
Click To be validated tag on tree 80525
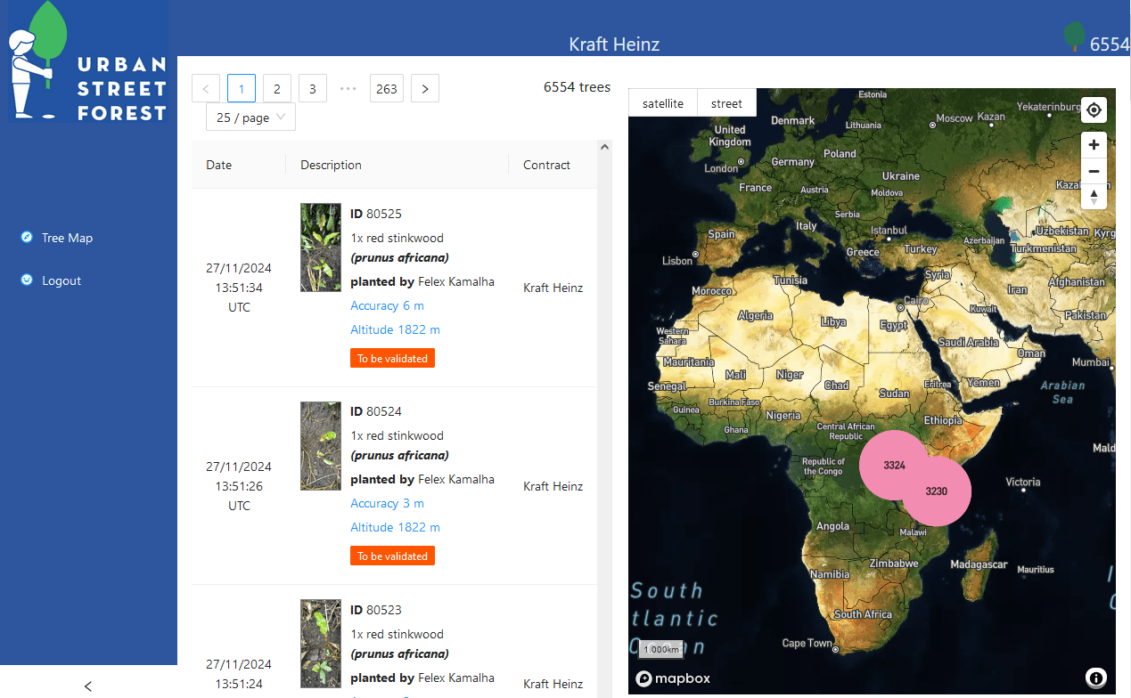392,358
